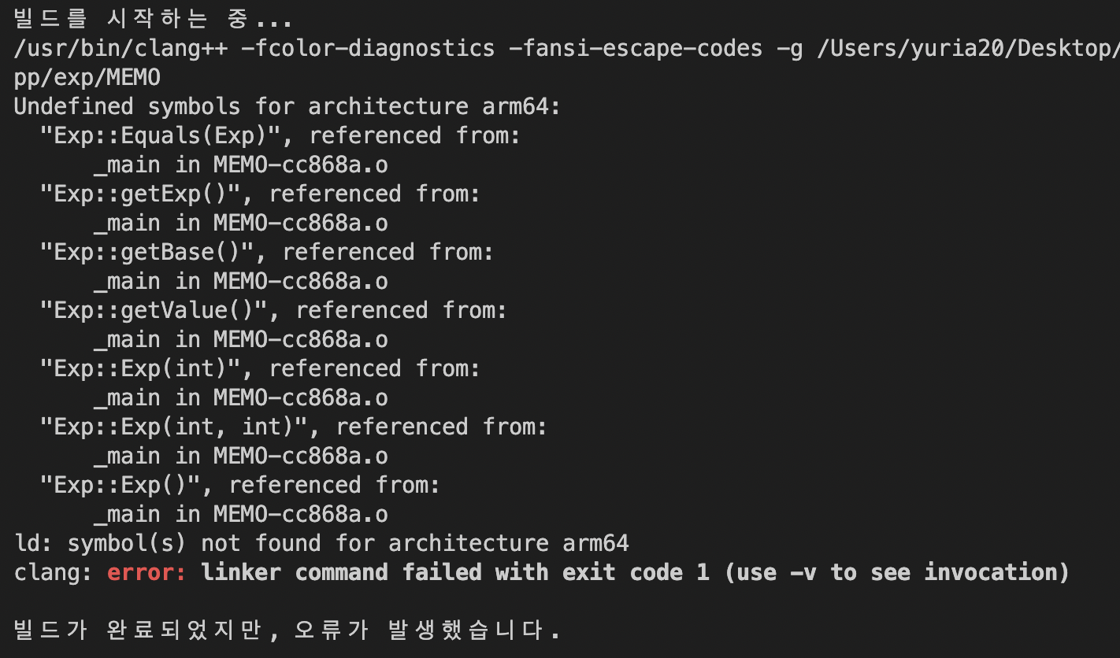The height and width of the screenshot is (658, 1120).
Task: Click the "(use -v to see invocation)" hint
Action: pyautogui.click(x=897, y=572)
